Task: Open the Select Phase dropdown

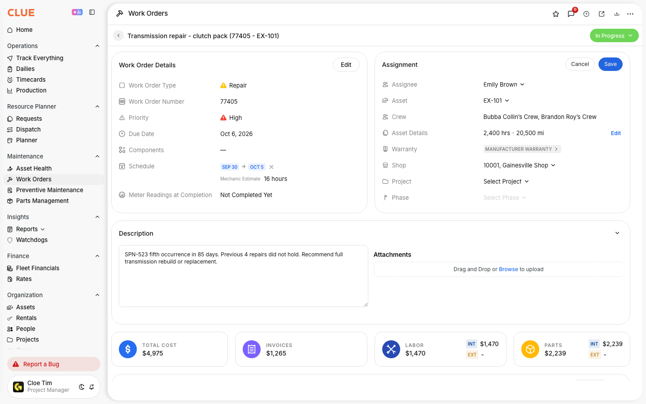Action: (x=505, y=198)
